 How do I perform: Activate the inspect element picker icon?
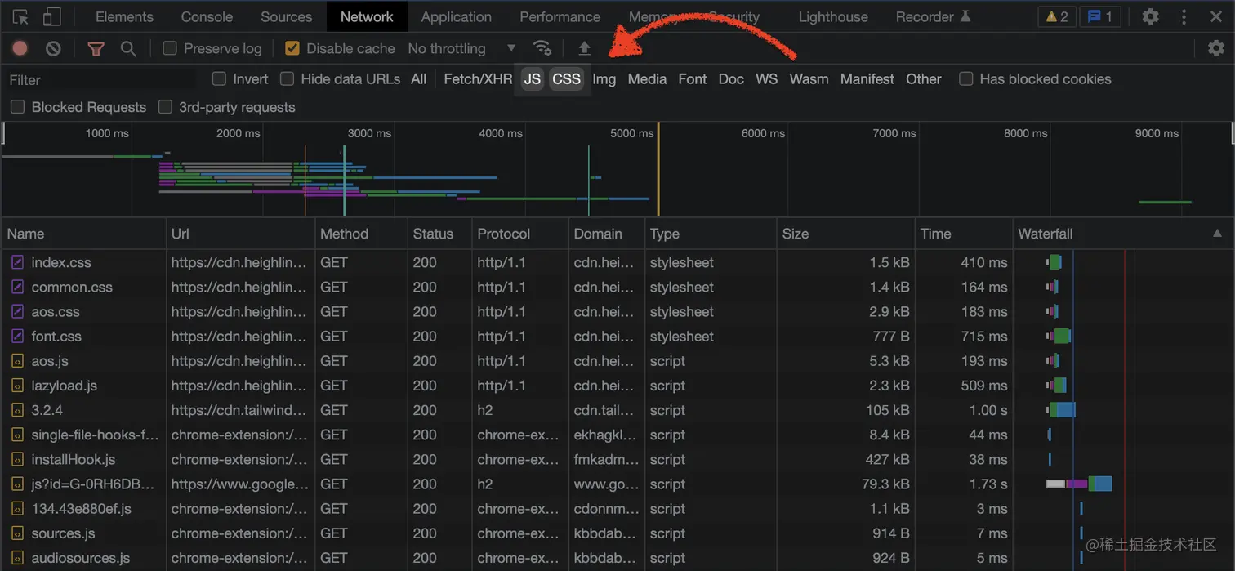tap(20, 16)
